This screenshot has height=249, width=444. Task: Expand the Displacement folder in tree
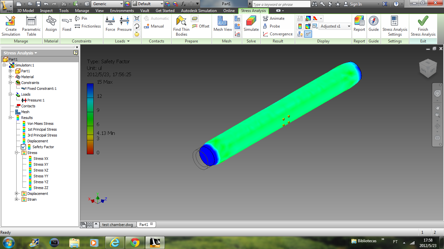pyautogui.click(x=17, y=194)
